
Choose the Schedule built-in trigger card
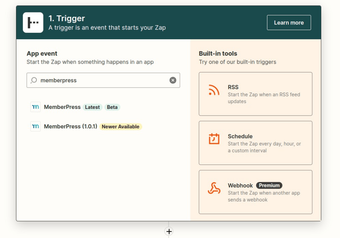coord(256,143)
